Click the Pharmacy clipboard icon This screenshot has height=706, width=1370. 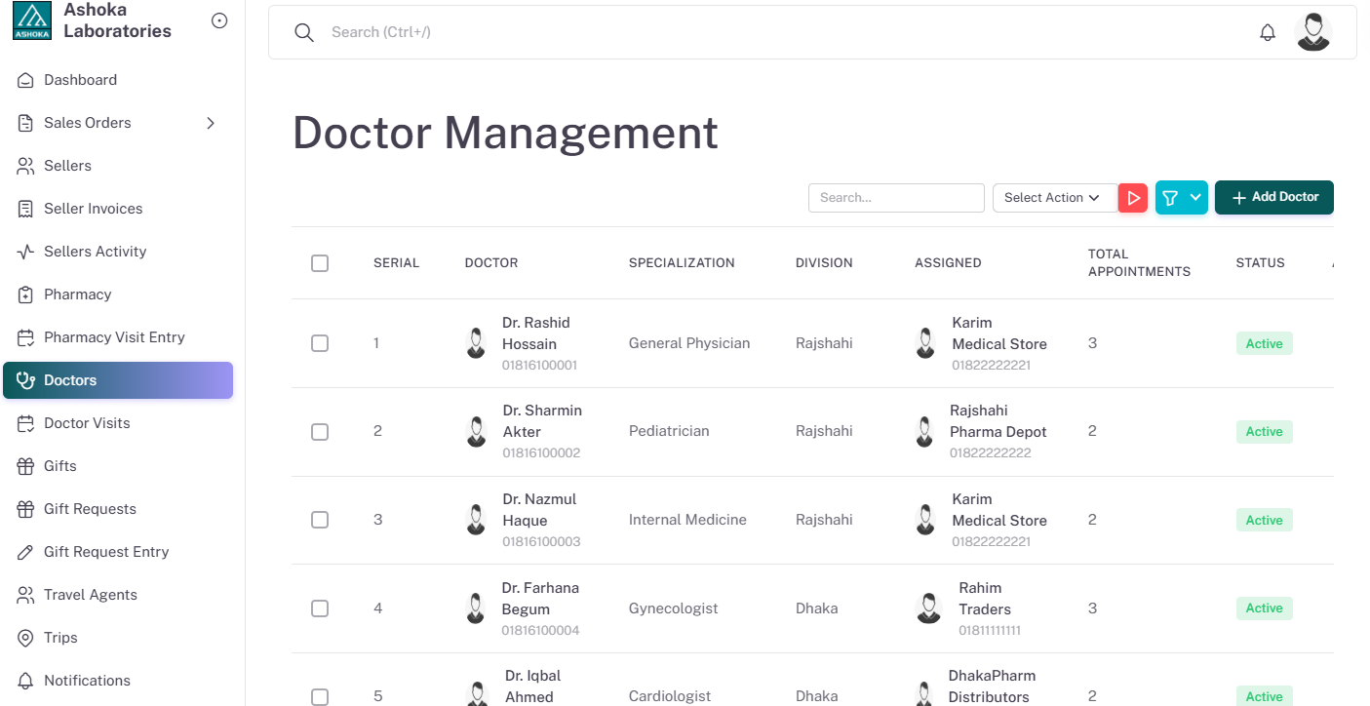(x=26, y=294)
